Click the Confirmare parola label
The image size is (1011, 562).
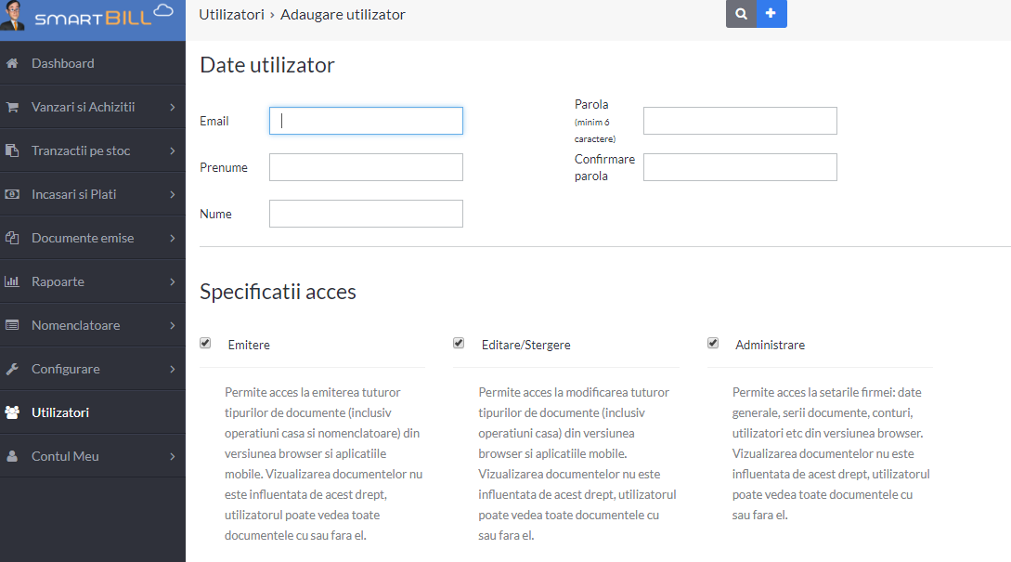click(604, 167)
